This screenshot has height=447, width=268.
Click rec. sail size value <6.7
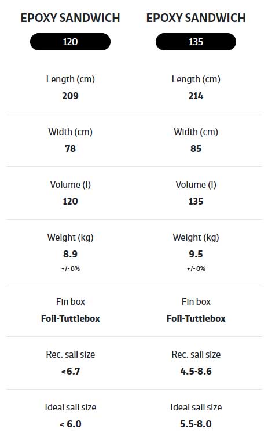click(x=70, y=371)
